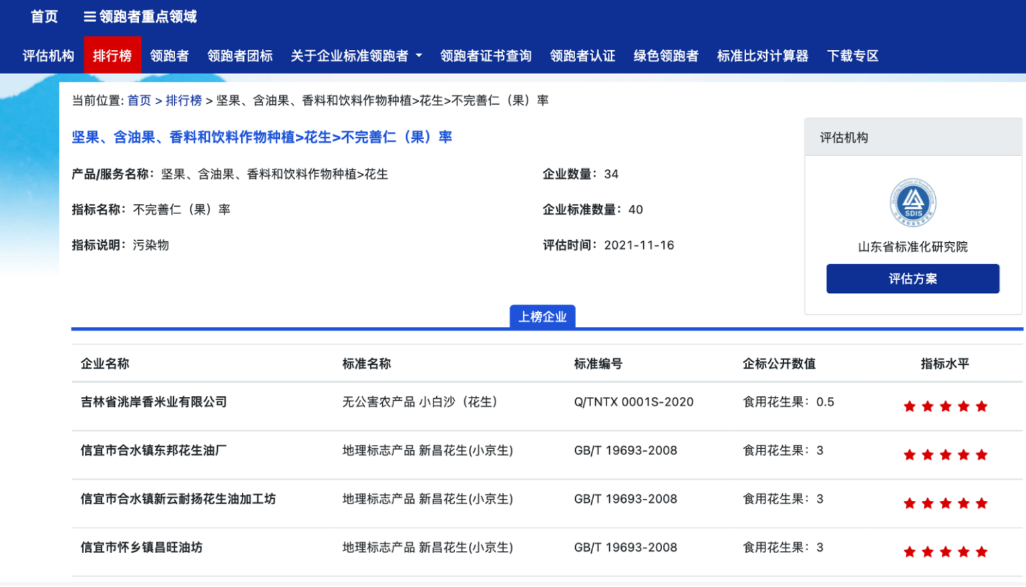Click the star rating for 信宜市怀乡镇昌旺油坊
1026x587 pixels.
(x=945, y=552)
